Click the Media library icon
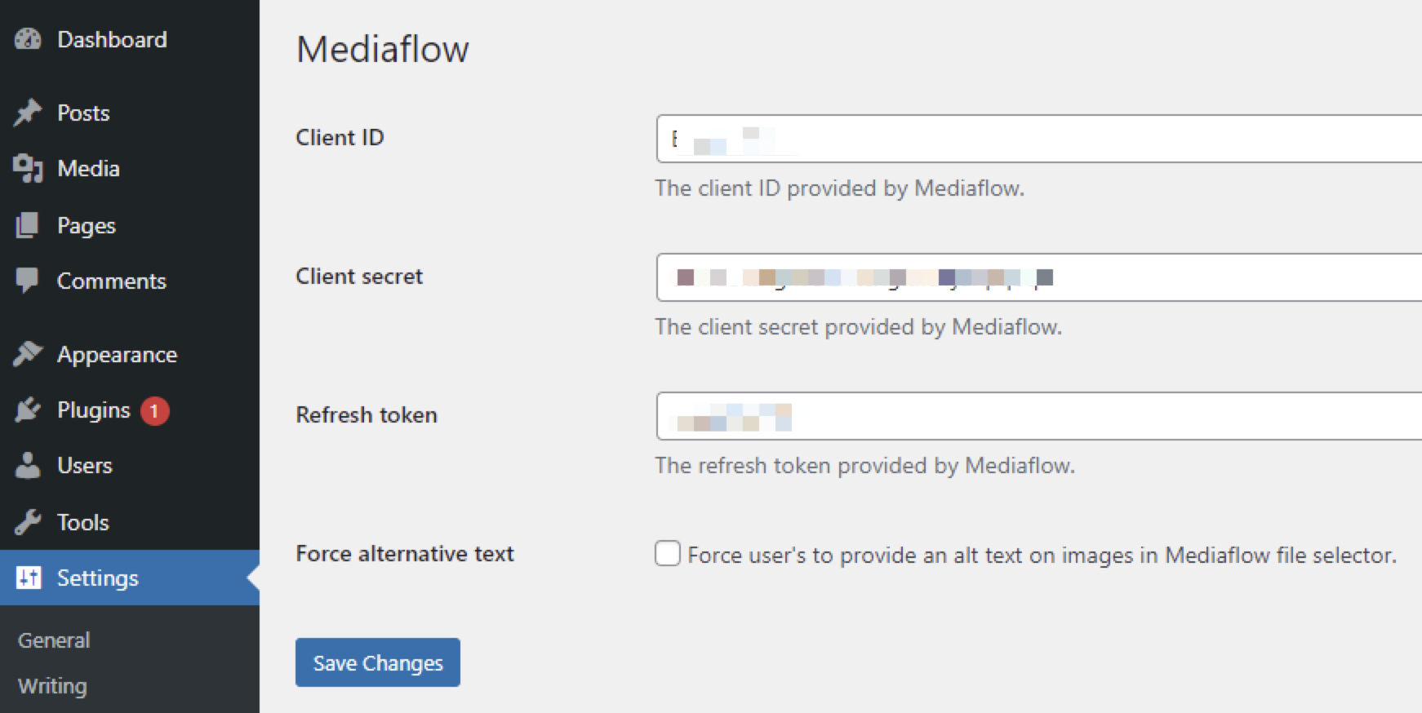The image size is (1422, 713). [28, 168]
